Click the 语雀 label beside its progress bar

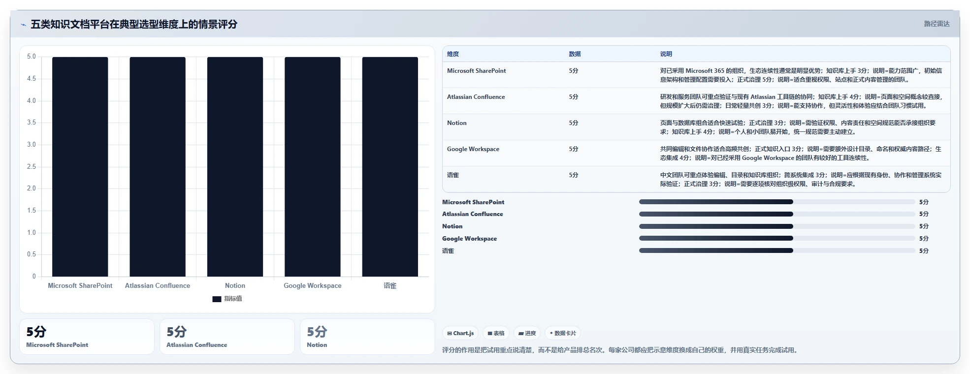[448, 251]
